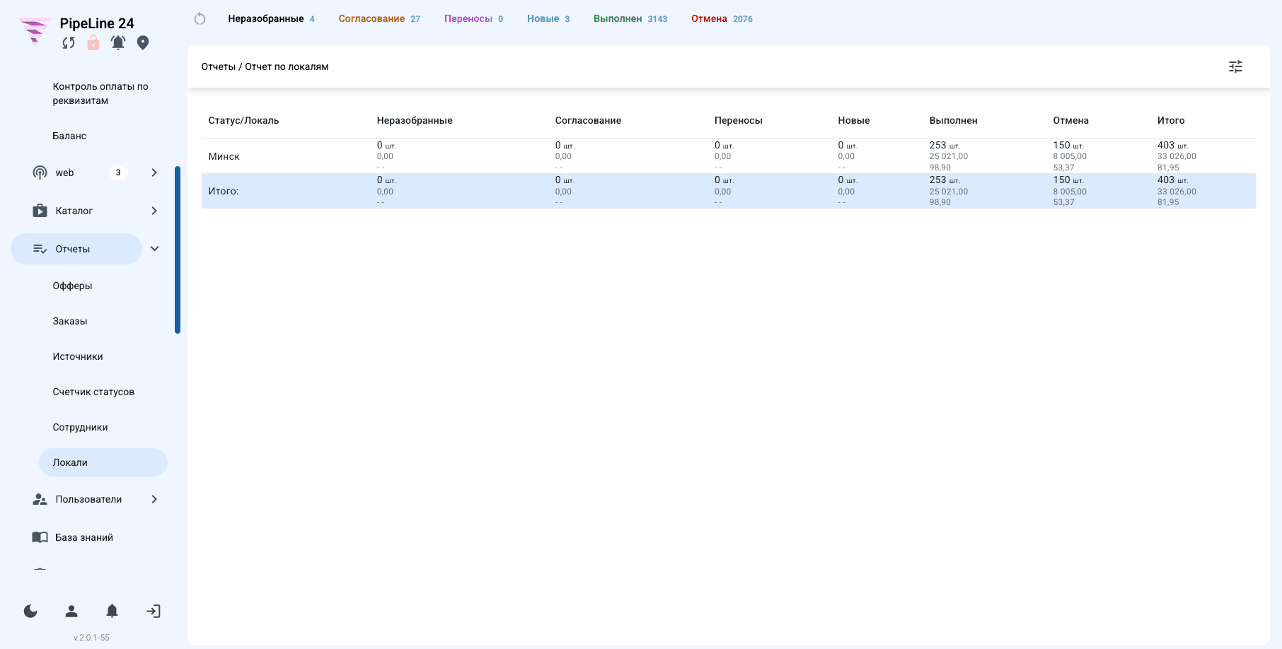The width and height of the screenshot is (1282, 649).
Task: Open the Согласование status tab
Action: (379, 19)
